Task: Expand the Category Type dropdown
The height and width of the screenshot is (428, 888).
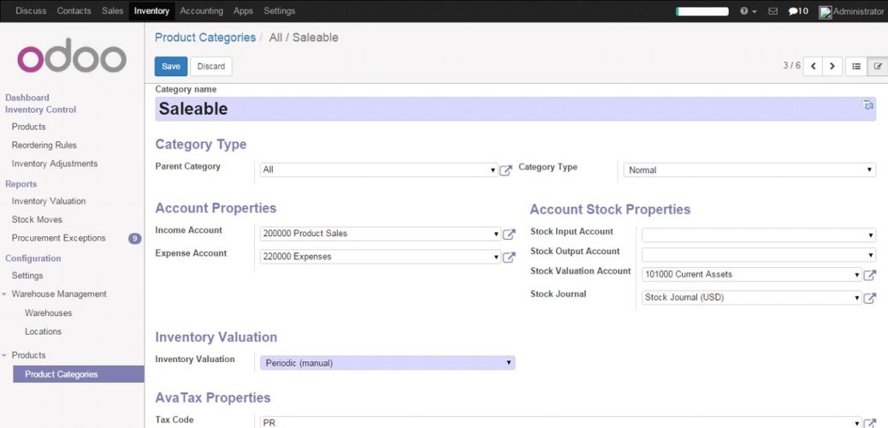Action: (x=749, y=170)
